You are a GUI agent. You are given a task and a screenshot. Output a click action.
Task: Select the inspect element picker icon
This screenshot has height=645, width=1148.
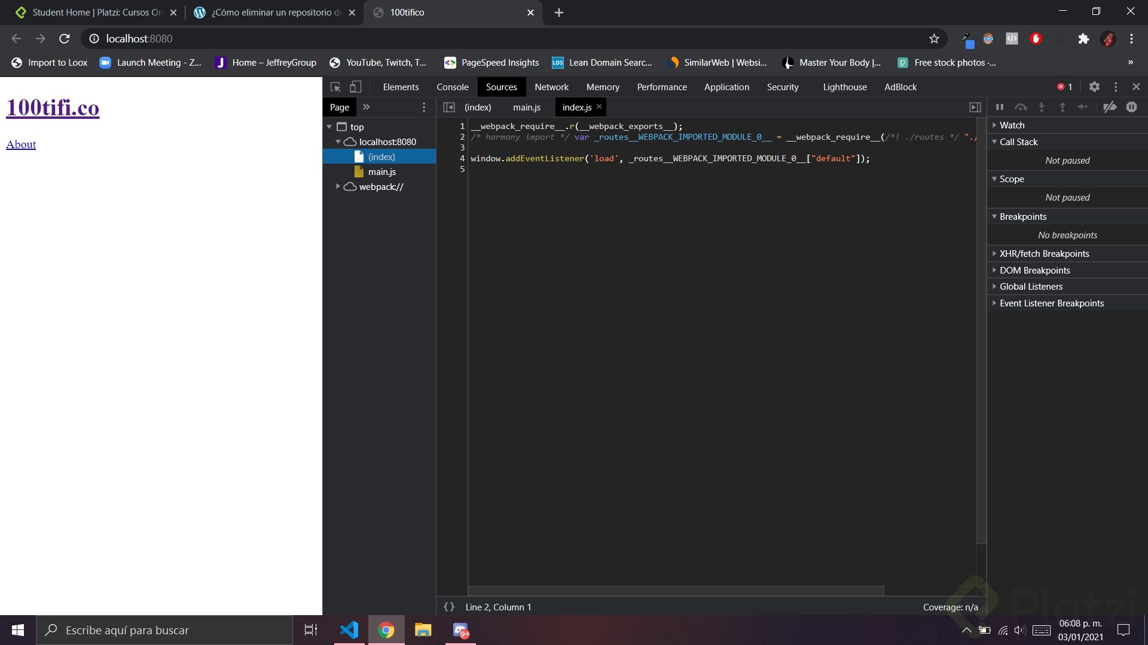[x=335, y=87]
